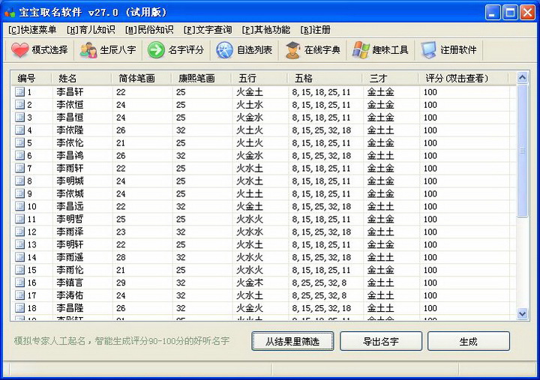Select the name 李明哲
The height and width of the screenshot is (380, 540).
point(70,220)
